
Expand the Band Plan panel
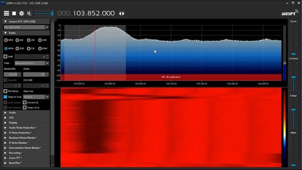pos(5,163)
